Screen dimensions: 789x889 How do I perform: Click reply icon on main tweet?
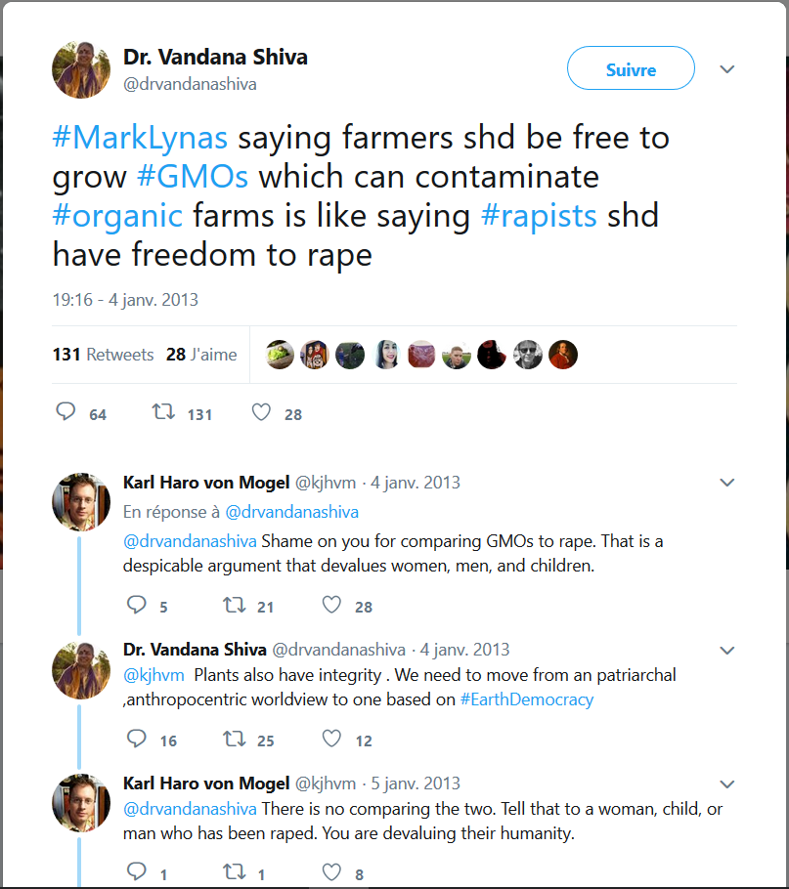[66, 413]
